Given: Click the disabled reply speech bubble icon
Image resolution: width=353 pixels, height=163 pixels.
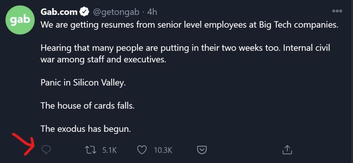Looking at the screenshot, I should pos(46,150).
